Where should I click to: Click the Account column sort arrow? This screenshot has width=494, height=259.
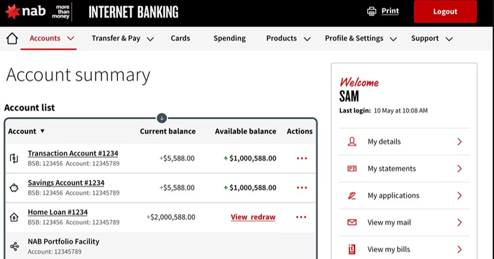pos(42,131)
